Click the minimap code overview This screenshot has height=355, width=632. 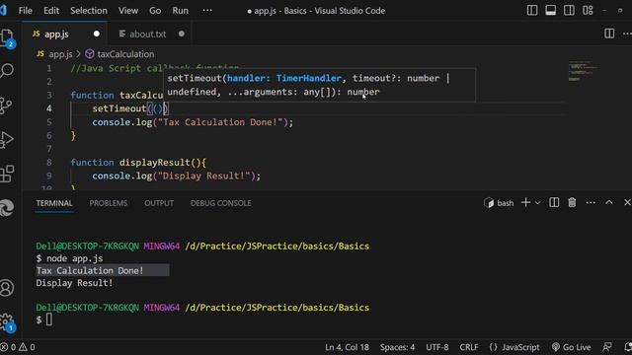[584, 71]
